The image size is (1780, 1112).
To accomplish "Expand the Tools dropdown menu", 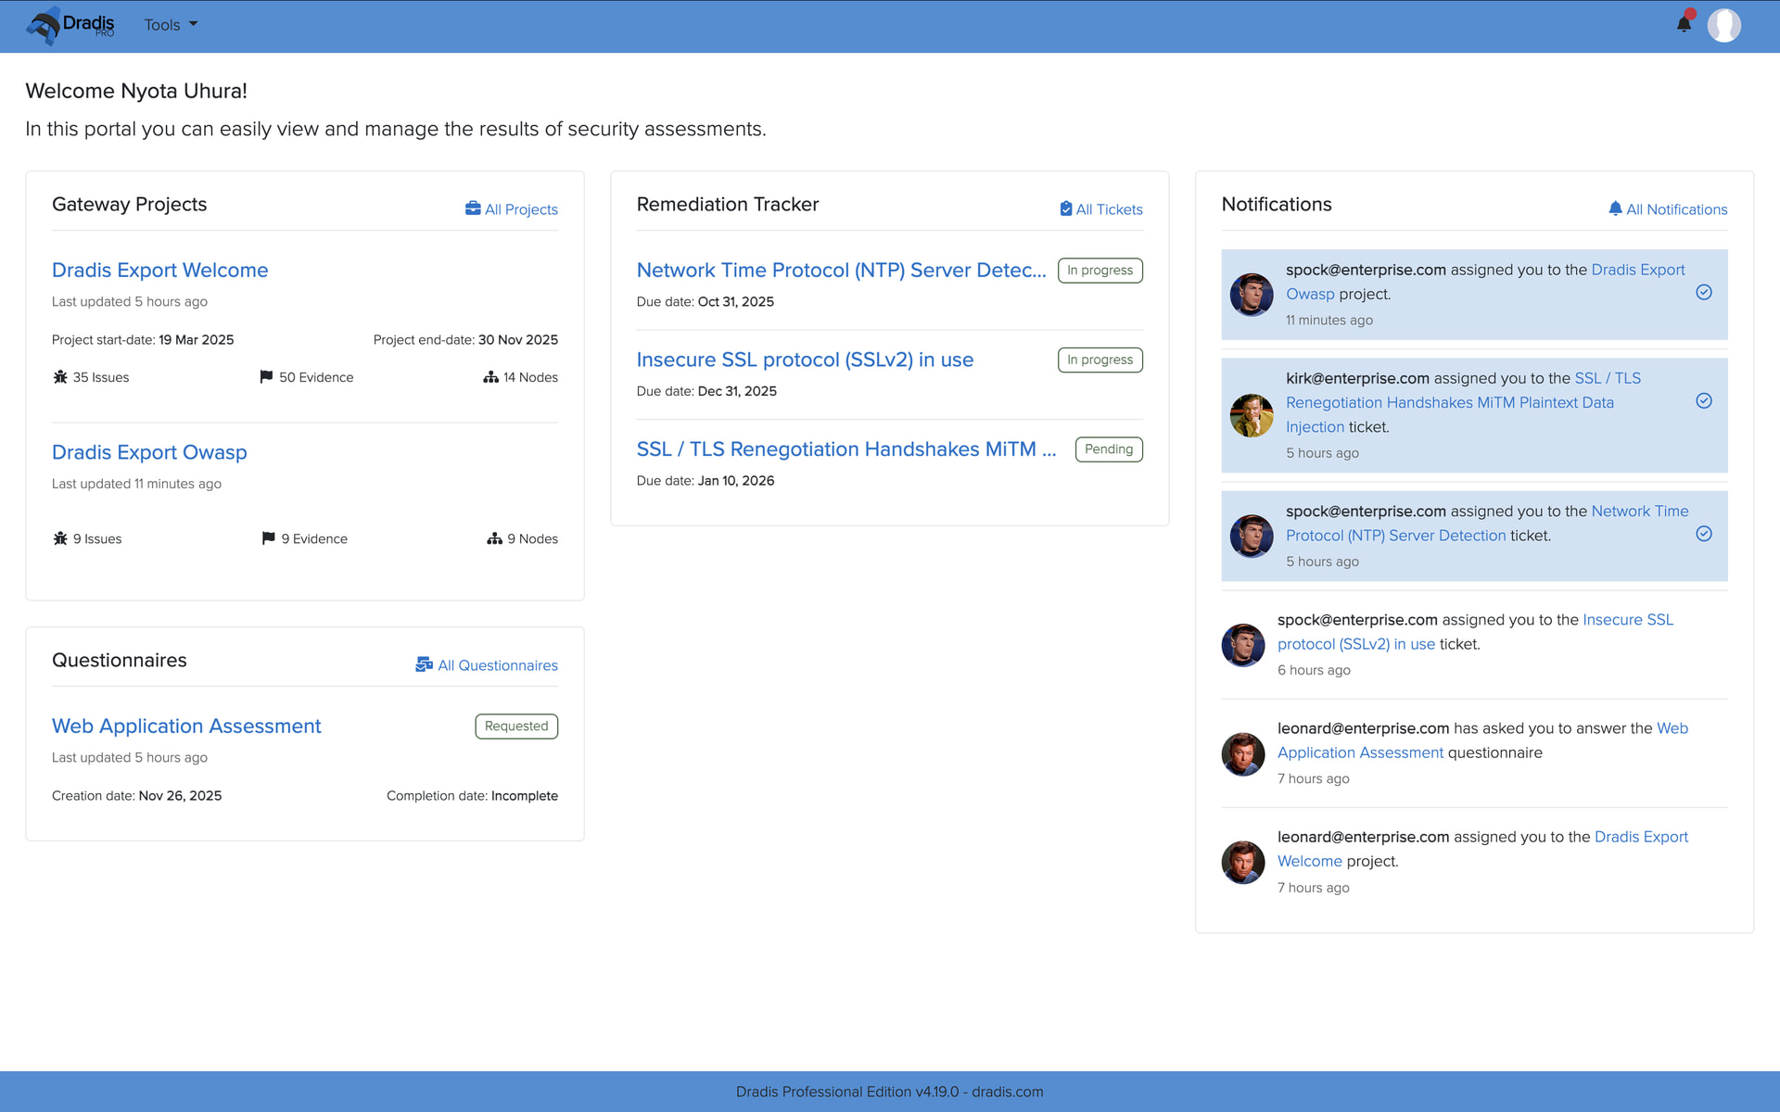I will 171,25.
